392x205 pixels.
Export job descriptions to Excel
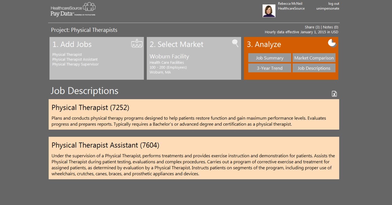tap(334, 94)
